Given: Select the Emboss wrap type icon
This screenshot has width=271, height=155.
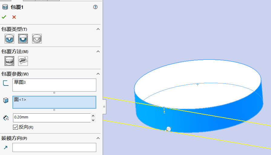Looking at the screenshot, I should tap(9, 39).
